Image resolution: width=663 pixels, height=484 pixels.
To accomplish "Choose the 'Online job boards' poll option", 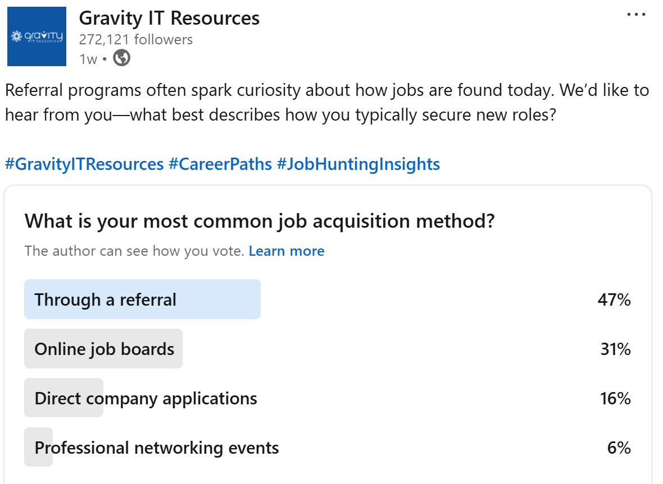I will 105,349.
